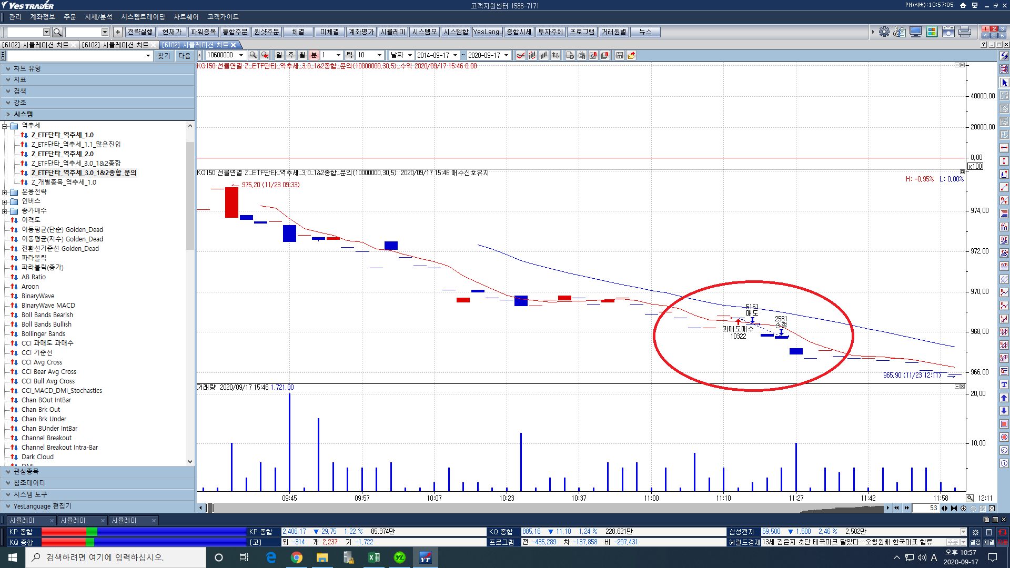Expand the 운용전략 folder in tree
This screenshot has height=568, width=1010.
click(x=5, y=192)
